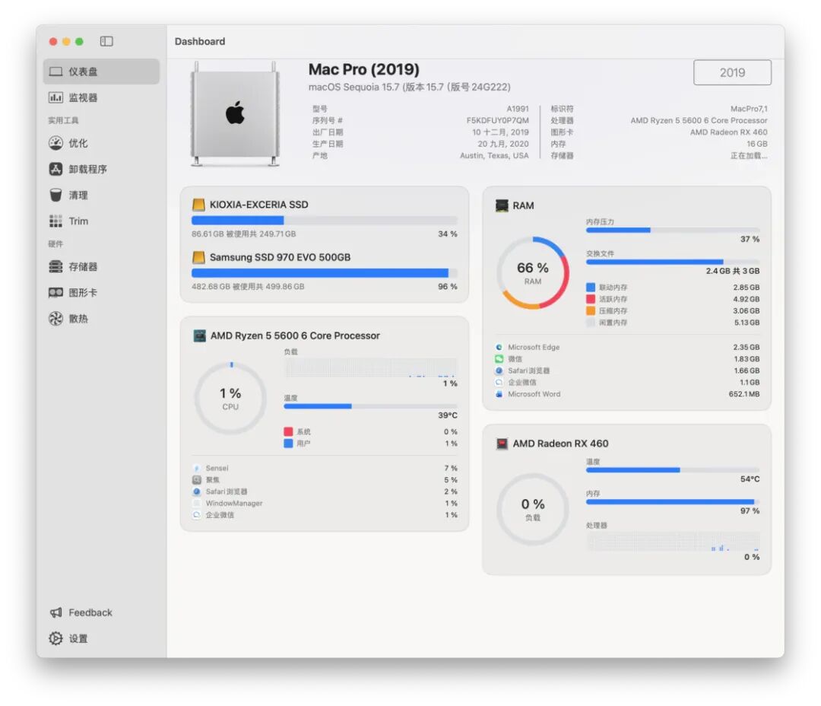Click the AMD Ryzen processor chip icon
821x706 pixels.
coord(199,336)
